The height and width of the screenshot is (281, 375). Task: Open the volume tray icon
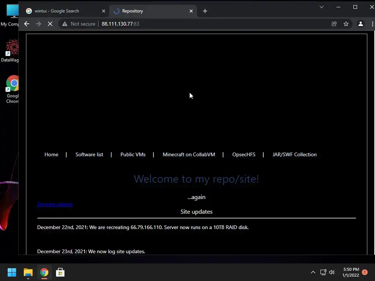tap(331, 272)
